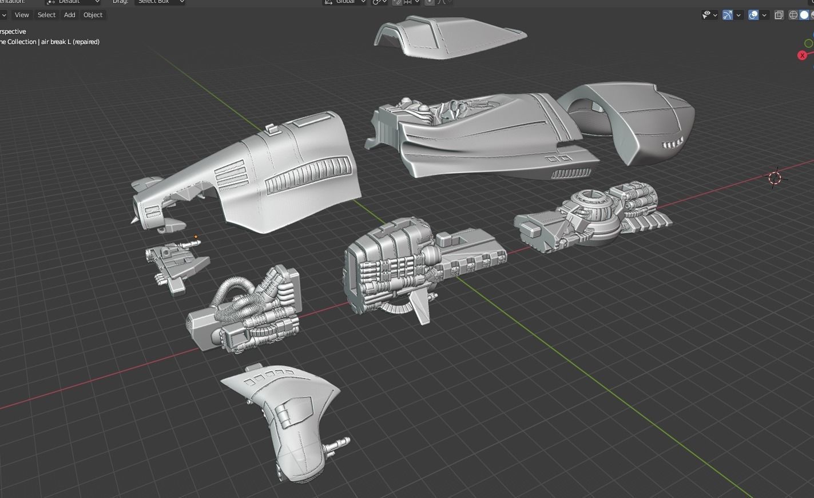Open the View menu
The width and height of the screenshot is (814, 498).
(22, 15)
